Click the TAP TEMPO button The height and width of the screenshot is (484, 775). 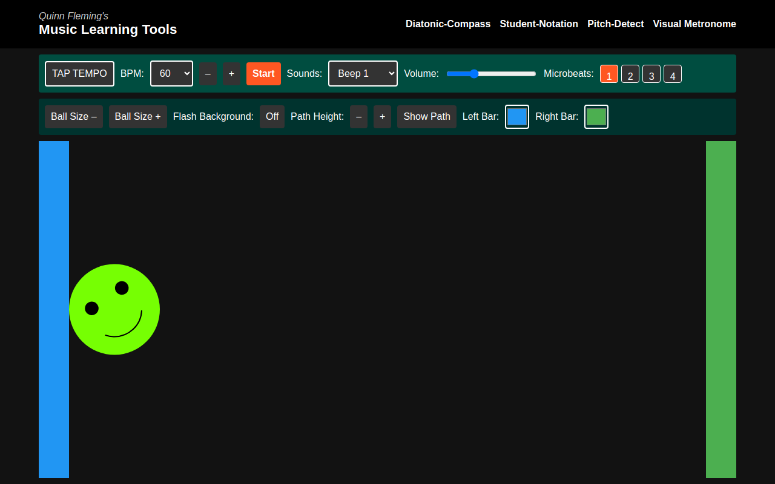point(79,74)
